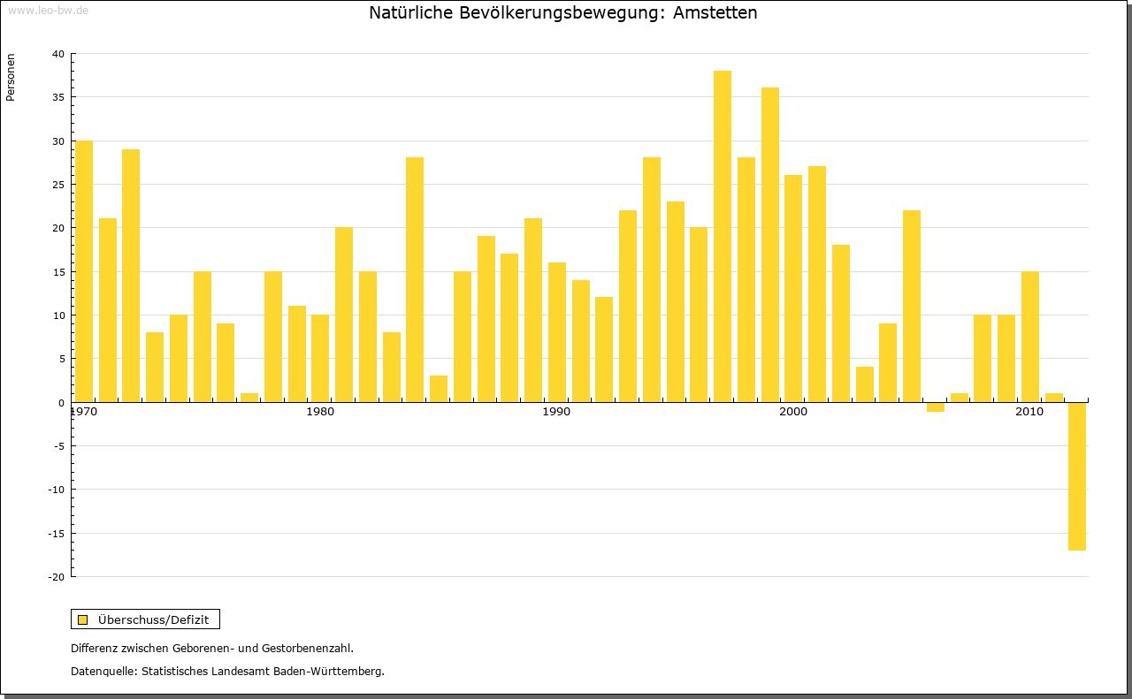1132x699 pixels.
Task: Click the 1999 bar reaching 36
Action: (x=769, y=245)
